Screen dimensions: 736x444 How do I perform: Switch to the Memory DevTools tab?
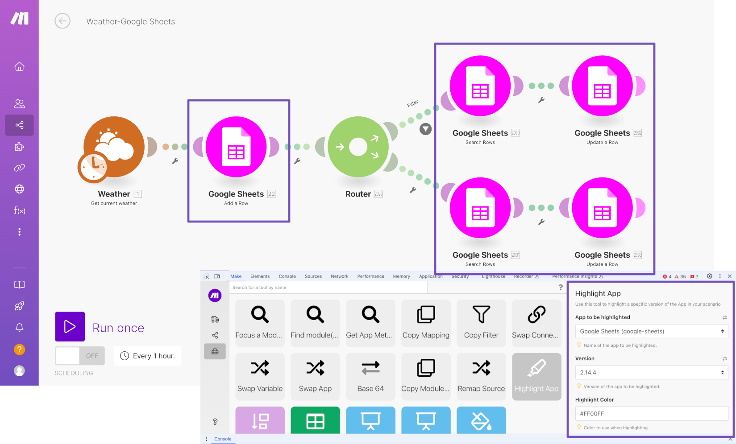pos(401,276)
